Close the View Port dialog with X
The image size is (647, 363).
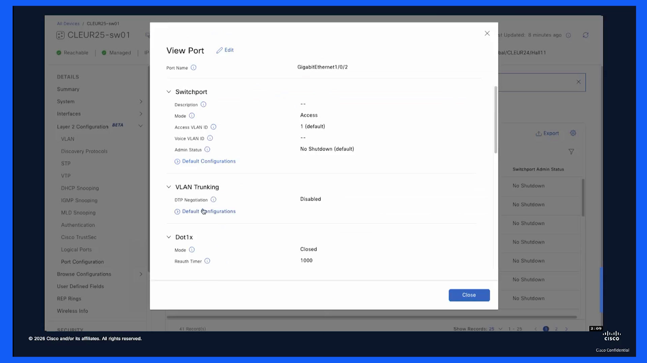tap(487, 33)
